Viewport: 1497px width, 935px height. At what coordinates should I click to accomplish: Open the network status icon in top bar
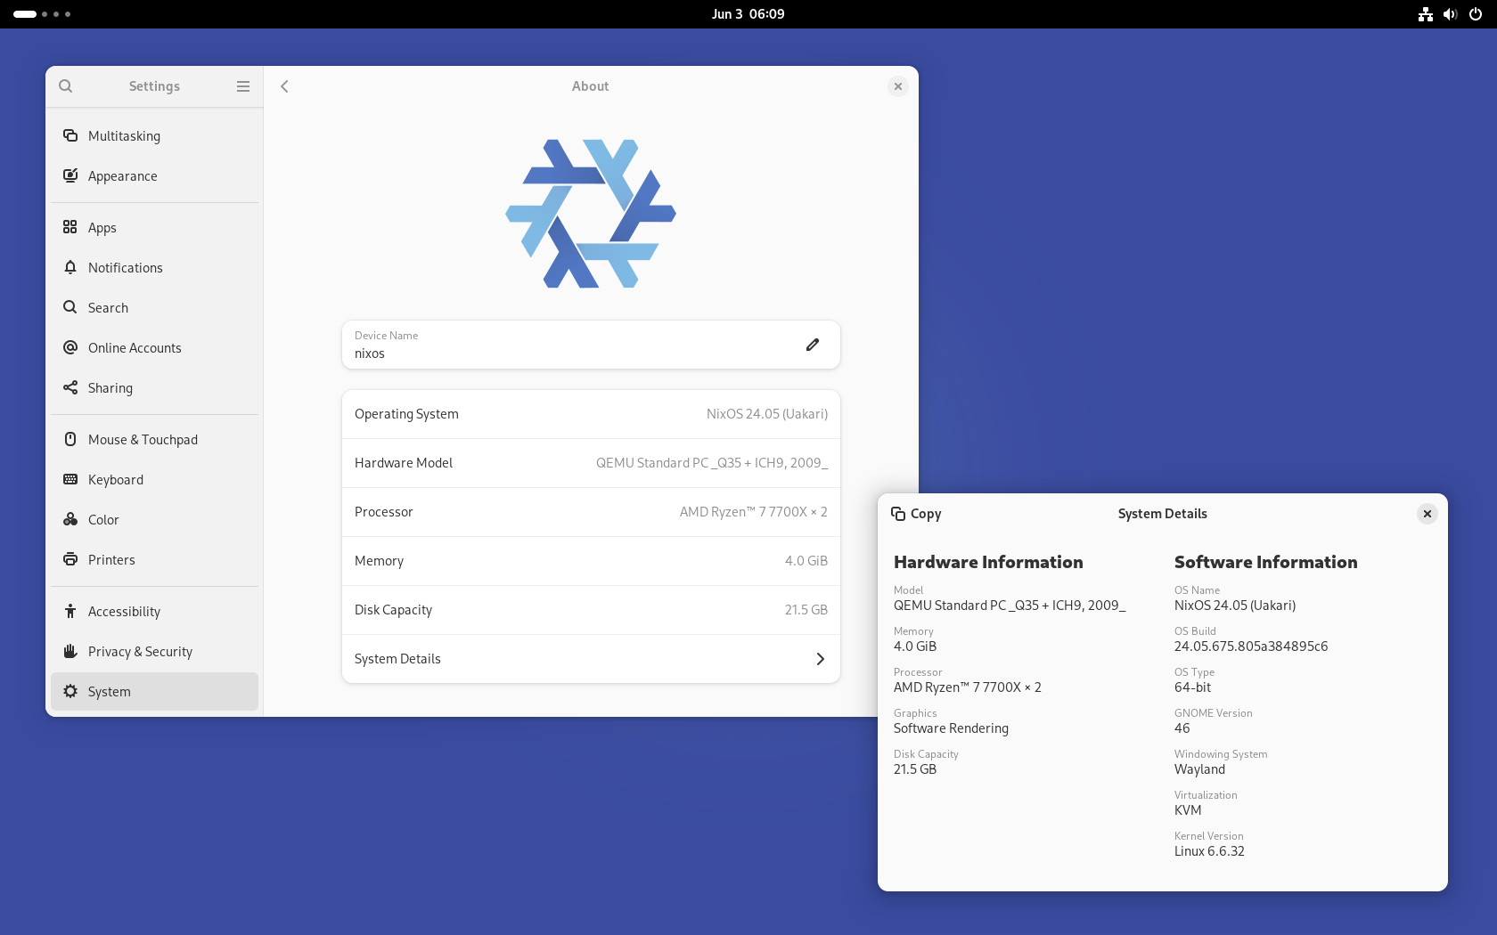[1426, 14]
